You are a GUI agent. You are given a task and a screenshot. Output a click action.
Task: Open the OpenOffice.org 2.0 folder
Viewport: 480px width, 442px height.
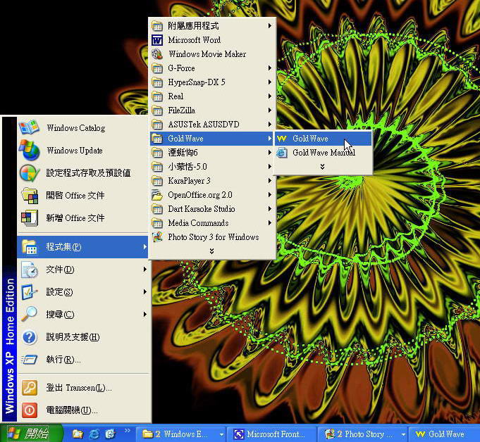199,195
